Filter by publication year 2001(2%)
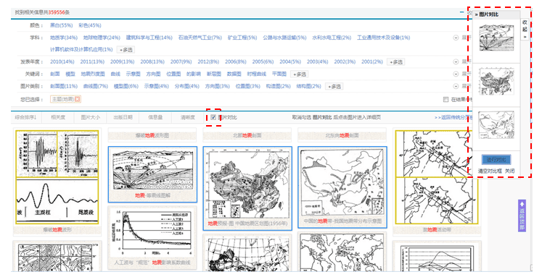Screen dimensions: 534x277 pos(372,61)
